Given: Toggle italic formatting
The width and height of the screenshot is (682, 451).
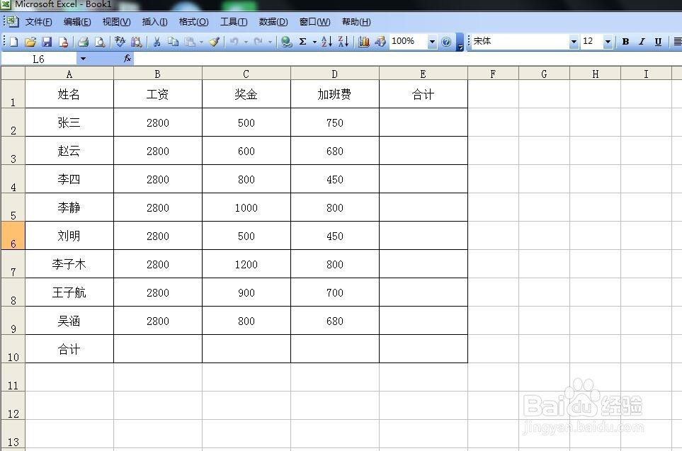Looking at the screenshot, I should 642,42.
